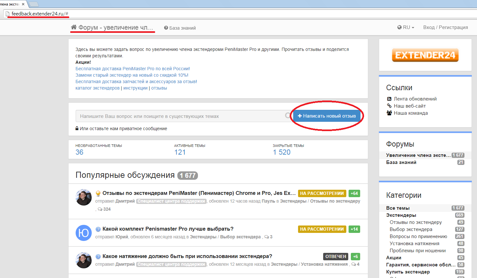
Task: Open the 10% discount old-extender replacement link
Action: click(132, 75)
